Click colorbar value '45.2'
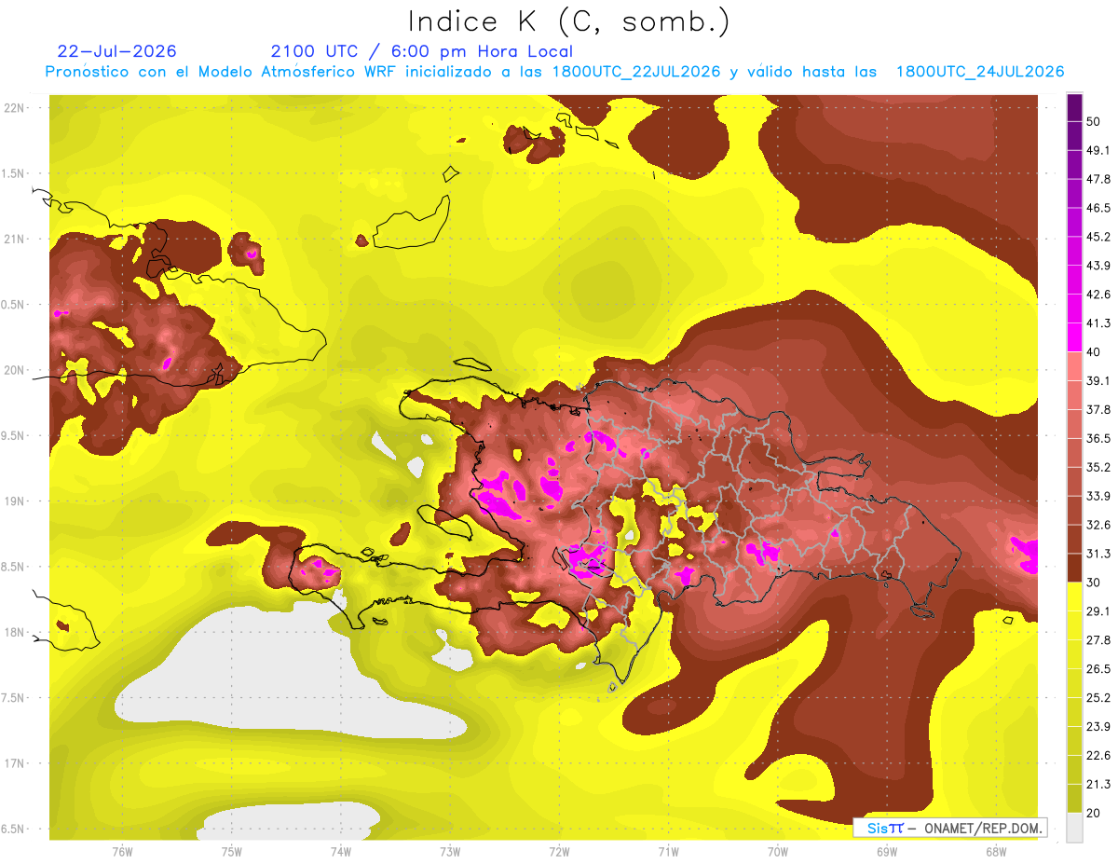1118x864 pixels. click(x=1098, y=237)
